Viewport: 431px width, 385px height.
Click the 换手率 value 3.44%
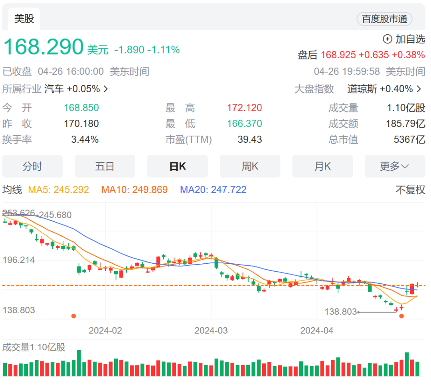(85, 139)
